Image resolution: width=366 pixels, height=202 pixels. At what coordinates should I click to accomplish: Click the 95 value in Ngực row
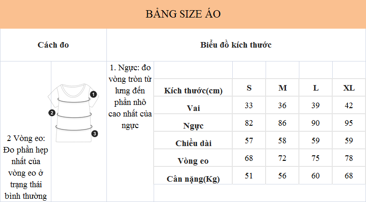click(349, 123)
